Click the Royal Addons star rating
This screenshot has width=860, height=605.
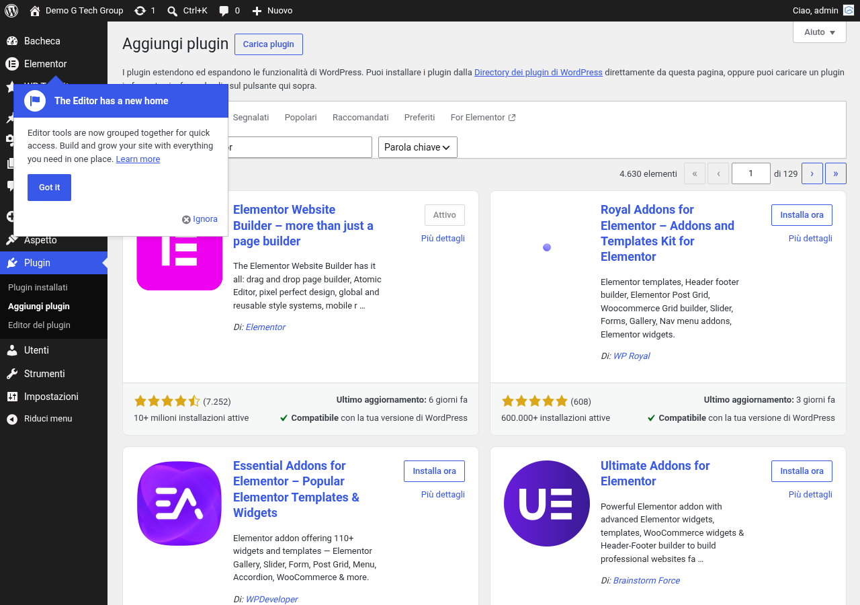[x=535, y=401]
